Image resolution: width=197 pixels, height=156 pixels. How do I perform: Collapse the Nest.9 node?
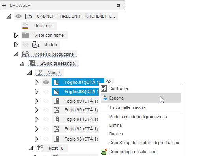[x=30, y=73]
